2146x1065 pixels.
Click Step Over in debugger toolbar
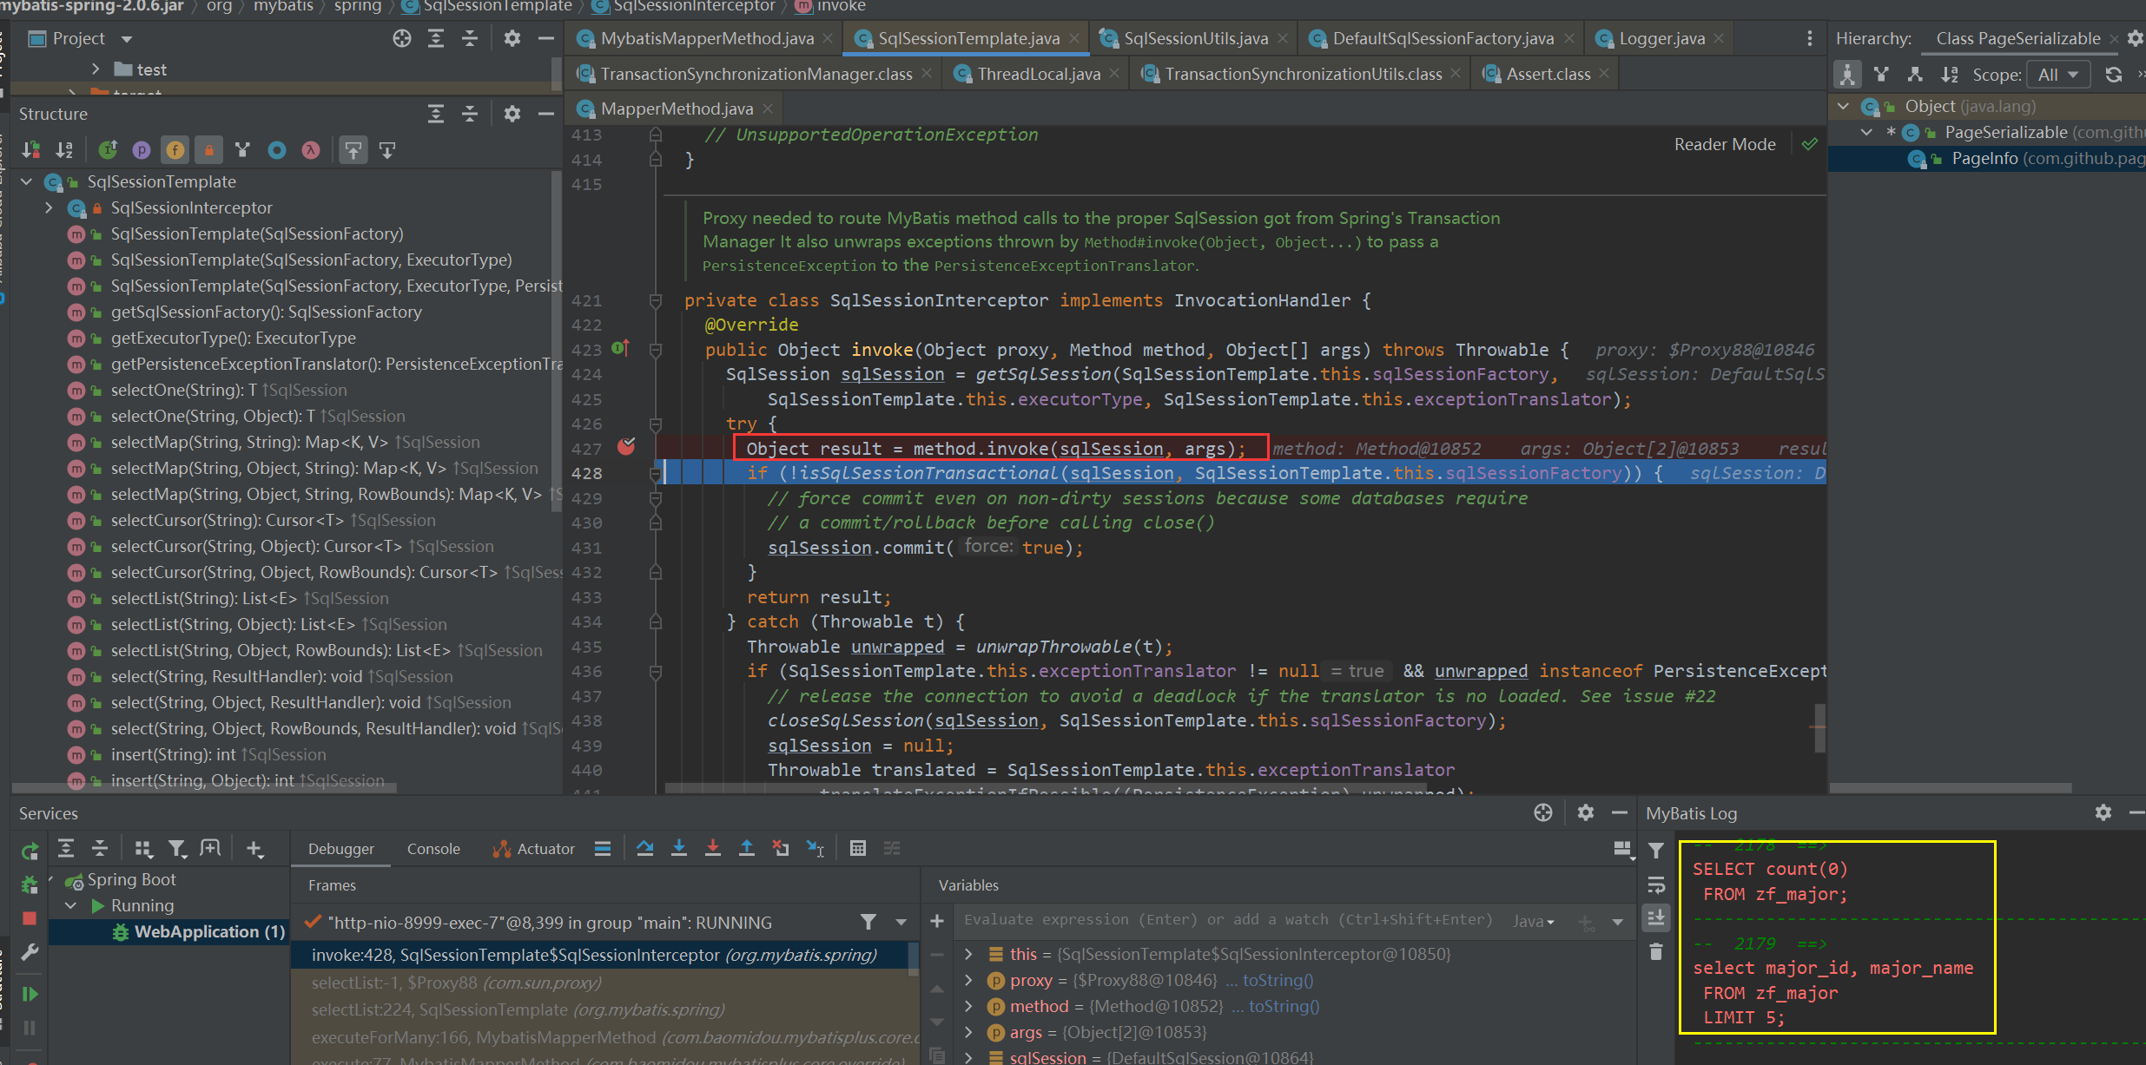click(644, 848)
